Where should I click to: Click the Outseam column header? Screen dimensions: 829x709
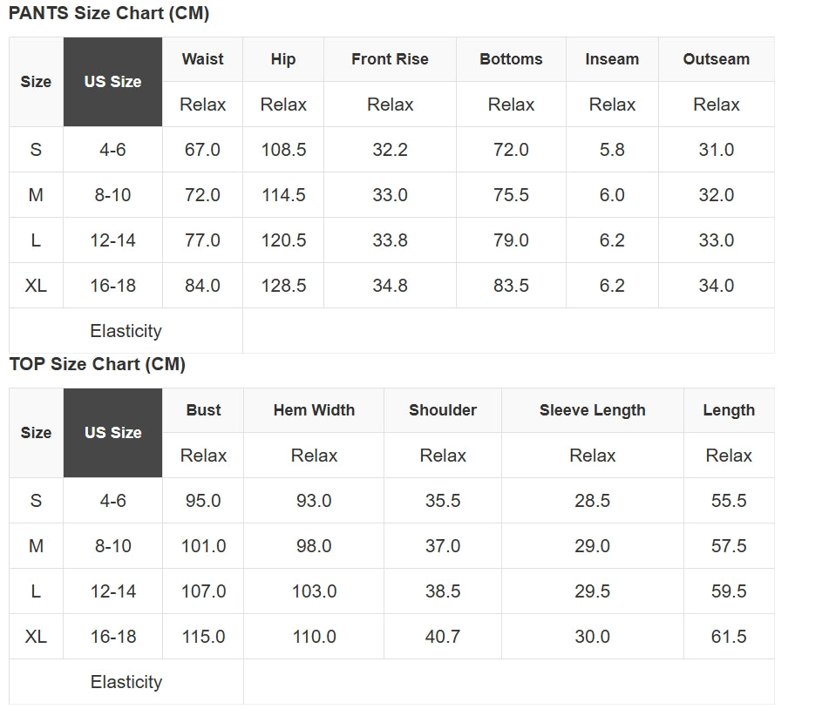point(716,59)
